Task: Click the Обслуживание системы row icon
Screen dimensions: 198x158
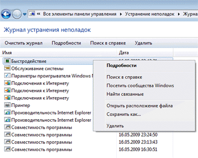Action: tap(7, 68)
